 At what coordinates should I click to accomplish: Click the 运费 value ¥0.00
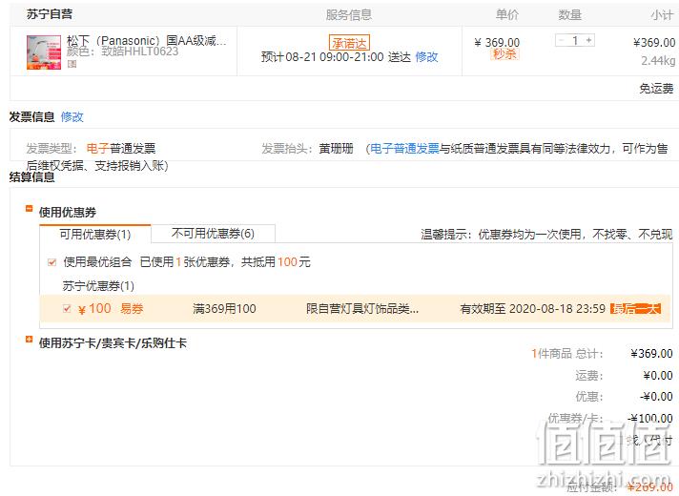point(658,375)
